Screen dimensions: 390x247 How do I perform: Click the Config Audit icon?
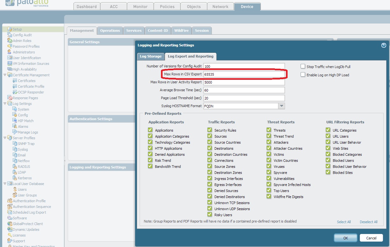(x=10, y=35)
